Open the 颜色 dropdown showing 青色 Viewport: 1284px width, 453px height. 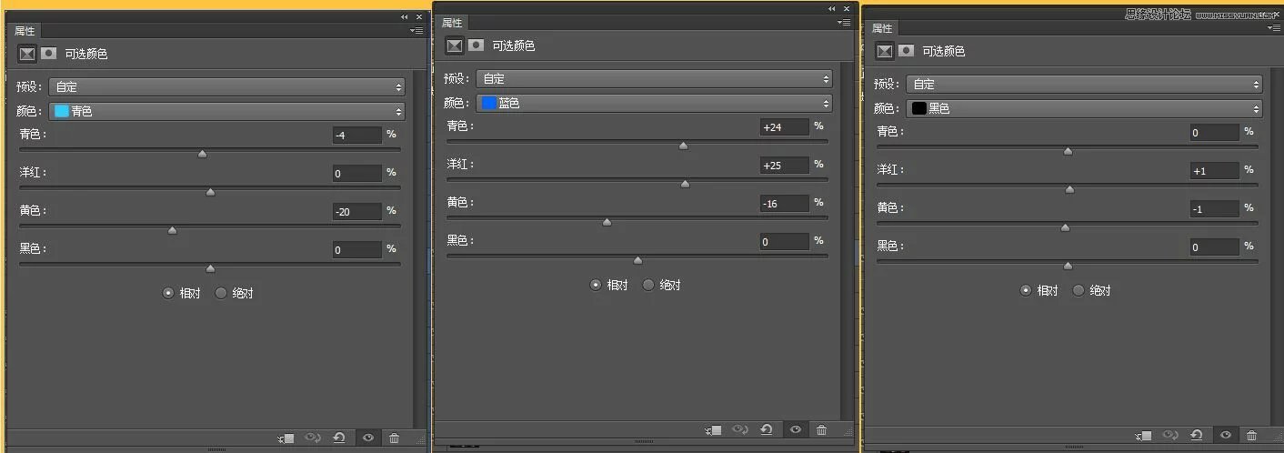[x=226, y=111]
